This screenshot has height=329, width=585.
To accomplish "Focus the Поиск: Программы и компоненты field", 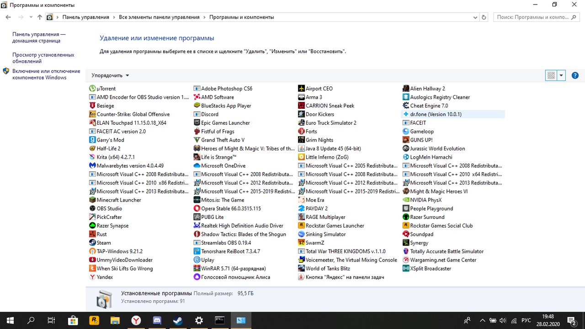I will pos(536,17).
